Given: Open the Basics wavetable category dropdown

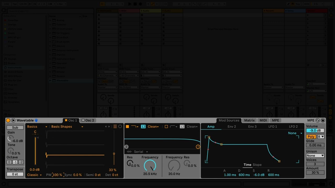Looking at the screenshot, I should click(37, 127).
